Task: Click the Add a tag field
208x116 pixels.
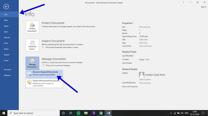Action: pos(143,43)
